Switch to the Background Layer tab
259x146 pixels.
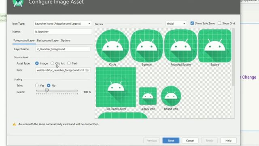tap(48, 41)
